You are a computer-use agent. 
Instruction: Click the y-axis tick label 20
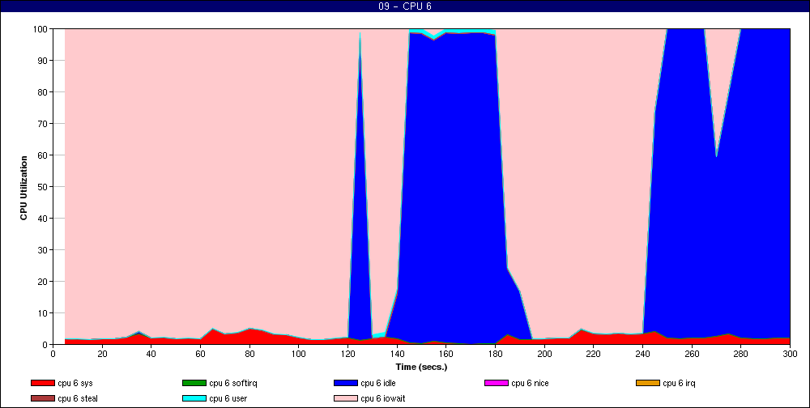42,282
